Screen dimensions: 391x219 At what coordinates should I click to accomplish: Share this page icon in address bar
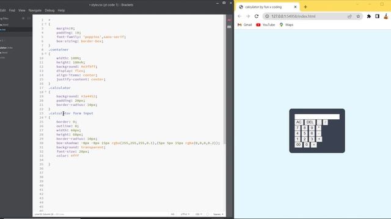[x=349, y=16]
